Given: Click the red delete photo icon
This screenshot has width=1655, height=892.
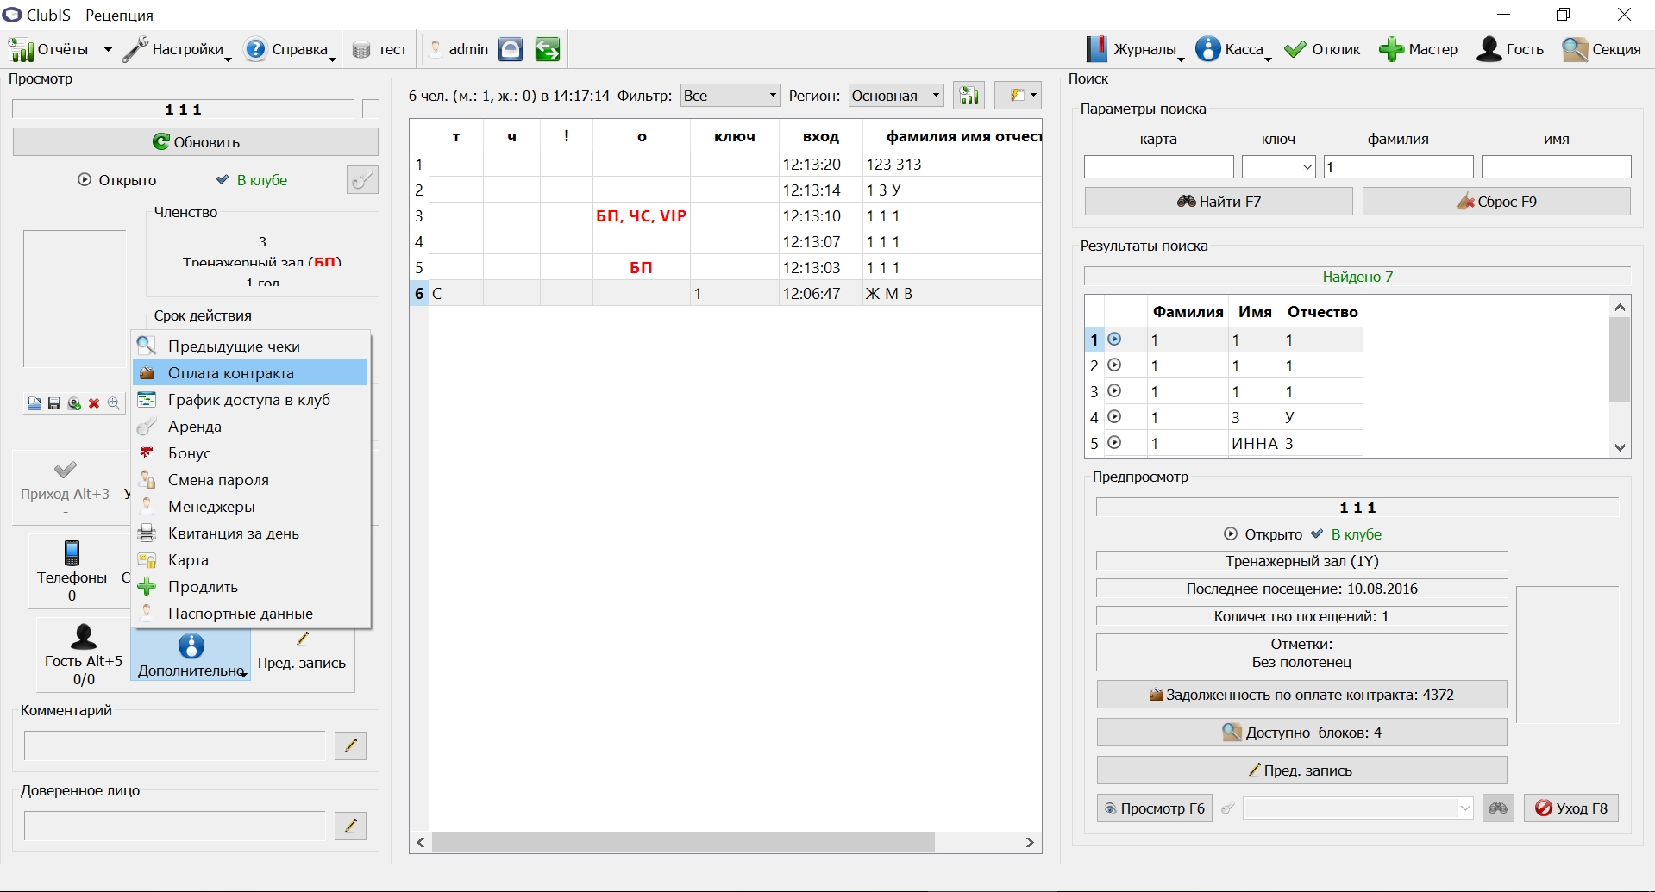Looking at the screenshot, I should (x=94, y=403).
